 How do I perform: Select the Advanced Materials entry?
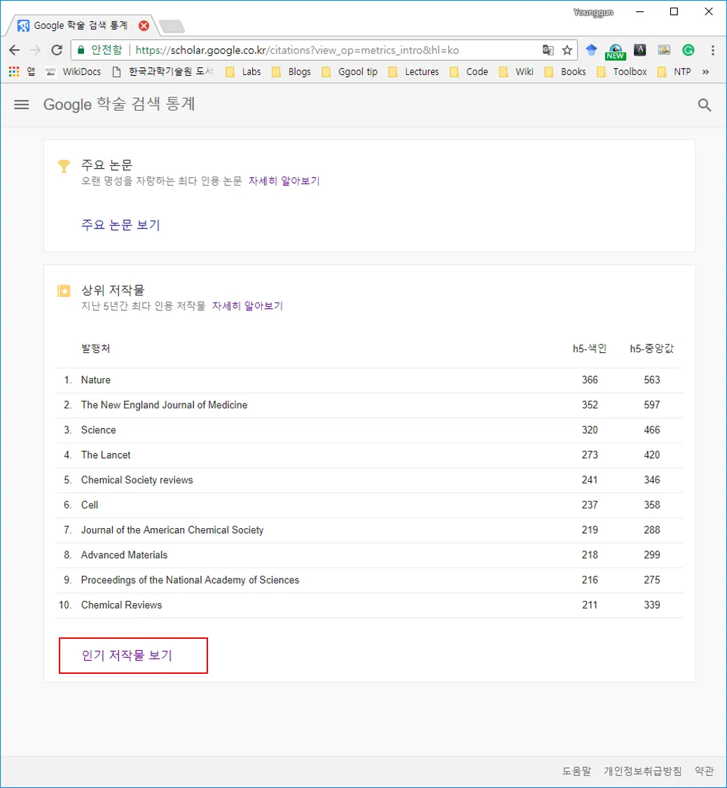[x=124, y=555]
